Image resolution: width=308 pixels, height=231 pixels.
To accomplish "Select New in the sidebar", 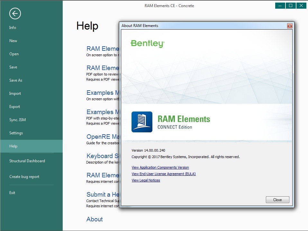I will click(x=13, y=40).
